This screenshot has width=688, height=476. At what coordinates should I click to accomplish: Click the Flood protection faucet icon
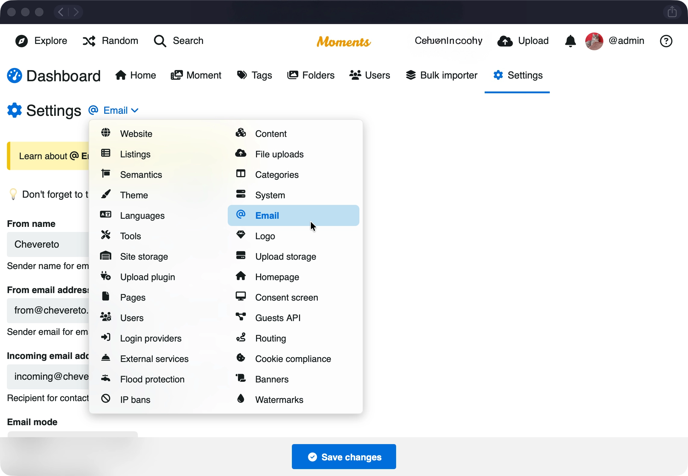[x=106, y=378]
